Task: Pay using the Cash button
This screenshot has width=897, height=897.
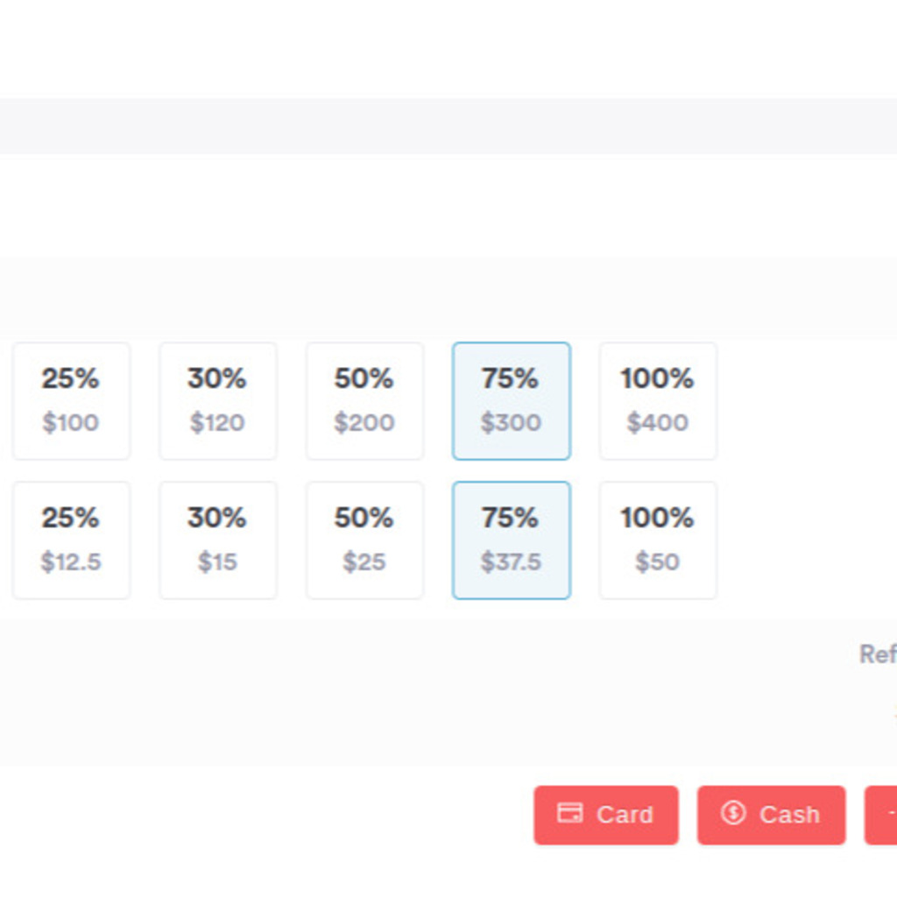Action: click(771, 816)
